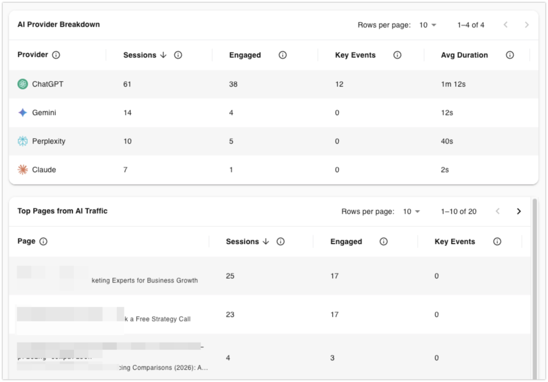Click info icon next to Provider header

click(x=56, y=55)
